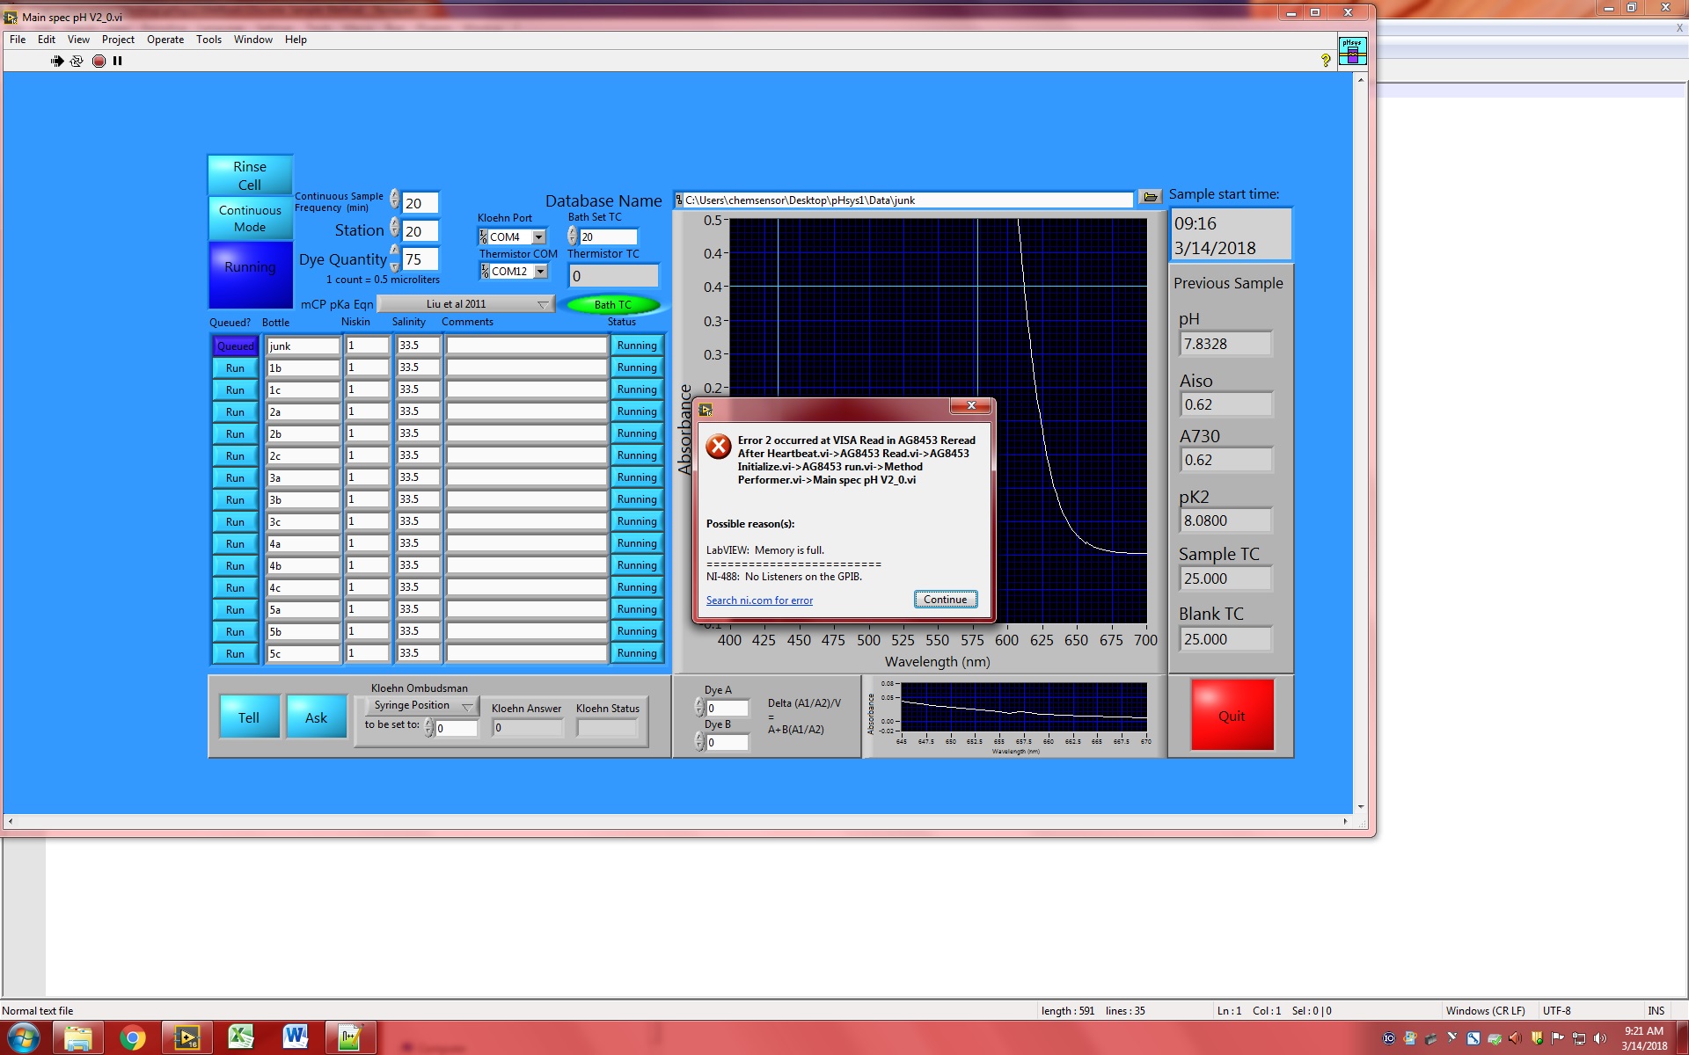This screenshot has width=1689, height=1055.
Task: Click the front panel horizontal scrollbar right arrow
Action: (x=1345, y=821)
